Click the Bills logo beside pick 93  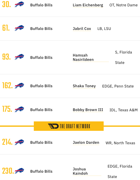[19, 57]
